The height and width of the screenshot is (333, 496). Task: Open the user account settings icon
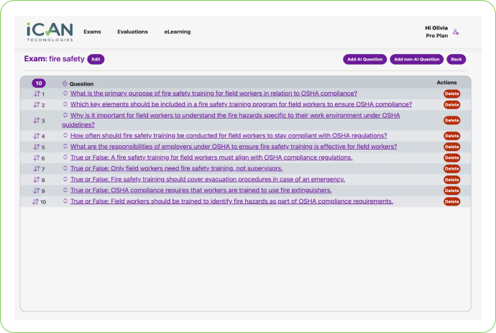pyautogui.click(x=456, y=32)
